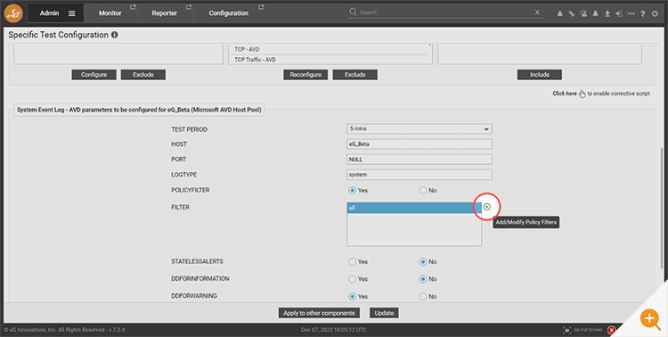Click the page vertical scrollbar
The height and width of the screenshot is (337, 668).
tap(662, 208)
